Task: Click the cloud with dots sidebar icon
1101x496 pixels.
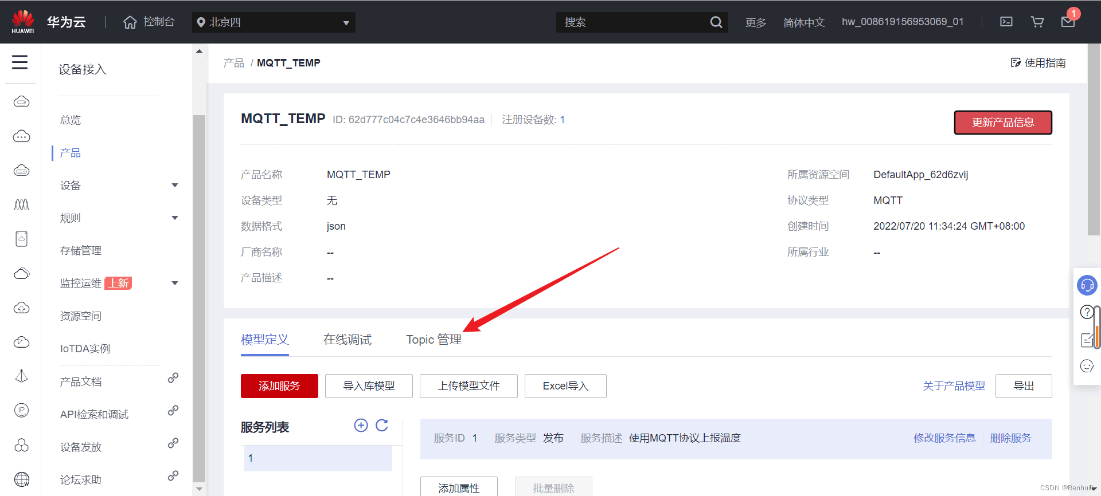Action: [x=21, y=136]
